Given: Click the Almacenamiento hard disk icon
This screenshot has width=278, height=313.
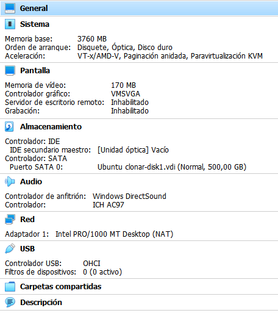Looking at the screenshot, I should tap(9, 127).
